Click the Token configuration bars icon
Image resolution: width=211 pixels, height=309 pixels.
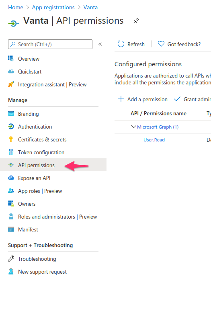click(x=11, y=152)
